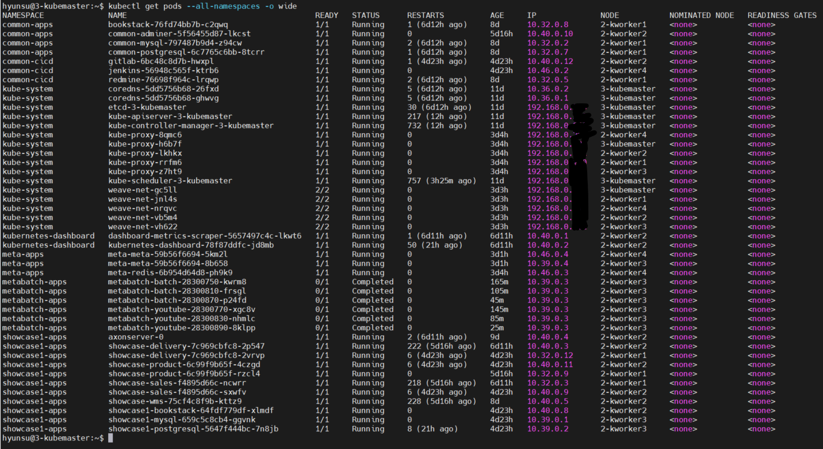Screen dimensions: 823x449
Task: Select pod name common-adminer-5f56455d87-lkcst
Action: (179, 34)
